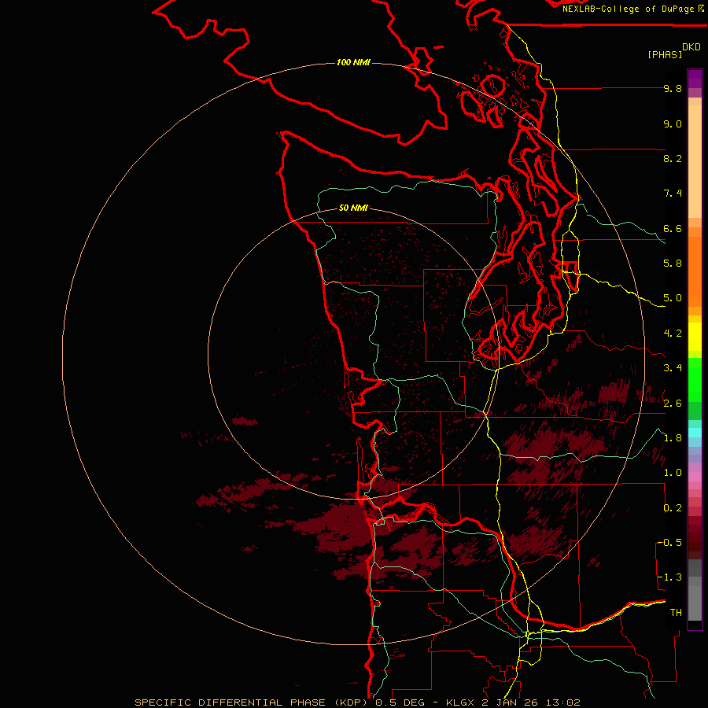This screenshot has height=708, width=708.
Task: Select the 1.8 scale value
Action: tap(673, 438)
